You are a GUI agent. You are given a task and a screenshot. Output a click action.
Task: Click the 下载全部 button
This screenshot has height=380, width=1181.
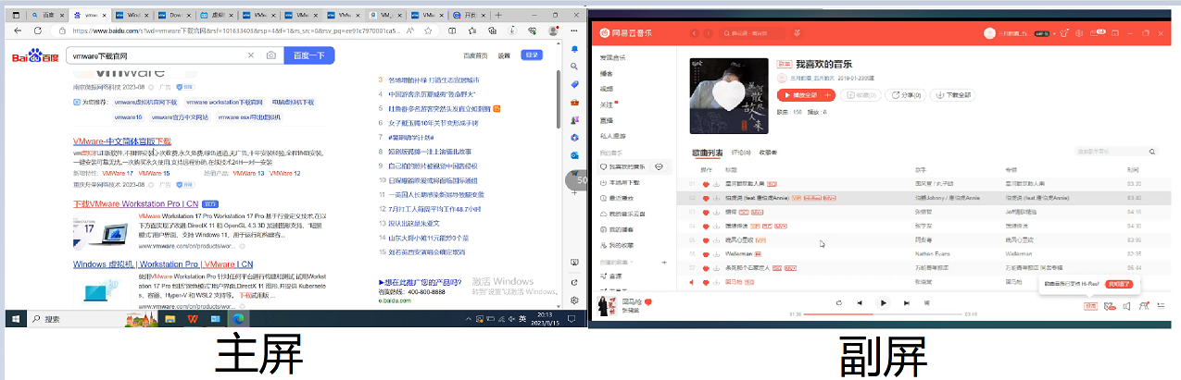953,94
